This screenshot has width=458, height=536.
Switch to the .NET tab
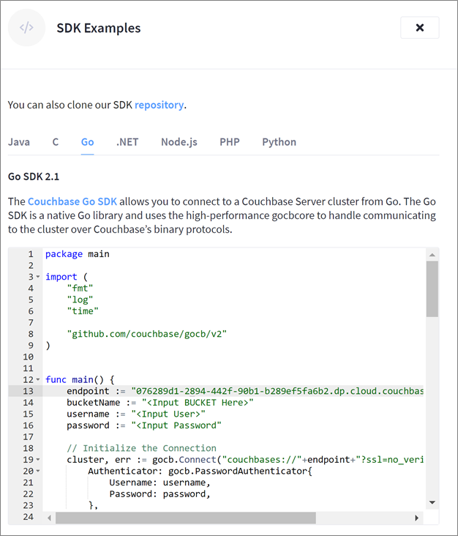point(127,142)
